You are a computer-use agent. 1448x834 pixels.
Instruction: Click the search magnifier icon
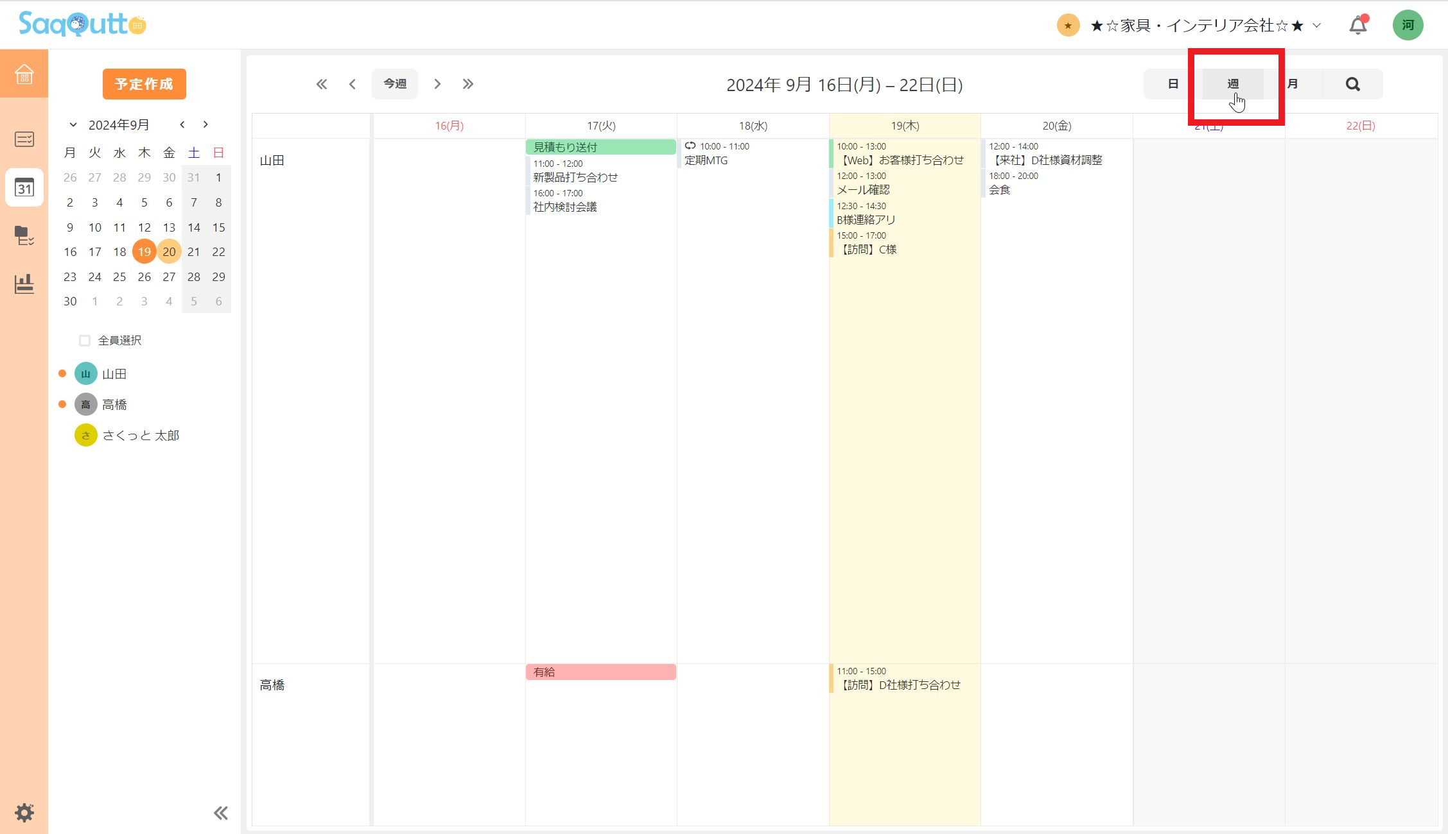[1352, 84]
